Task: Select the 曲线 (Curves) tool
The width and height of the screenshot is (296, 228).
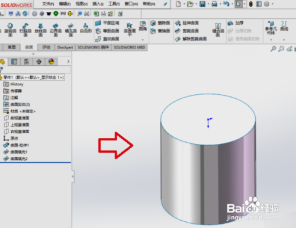Action: [x=284, y=26]
